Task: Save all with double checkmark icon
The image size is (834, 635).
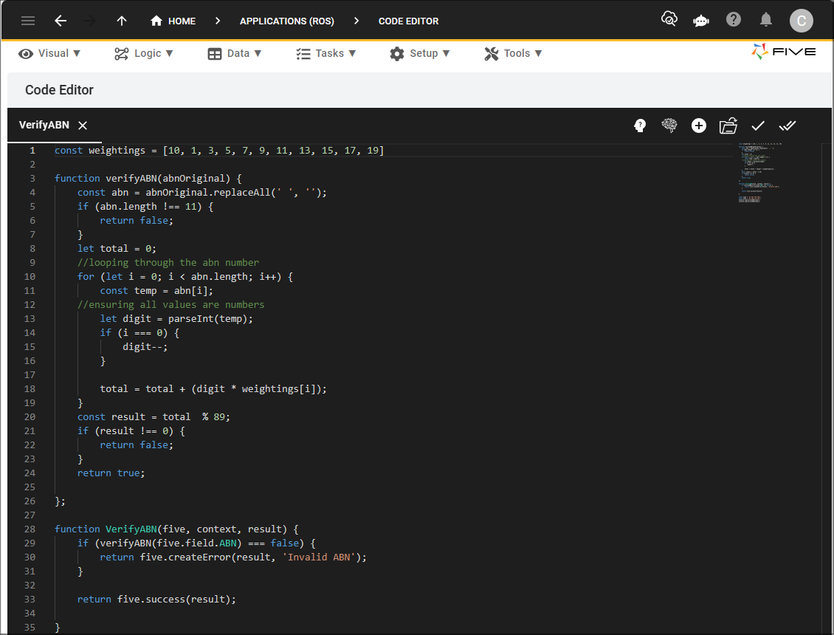Action: [788, 126]
